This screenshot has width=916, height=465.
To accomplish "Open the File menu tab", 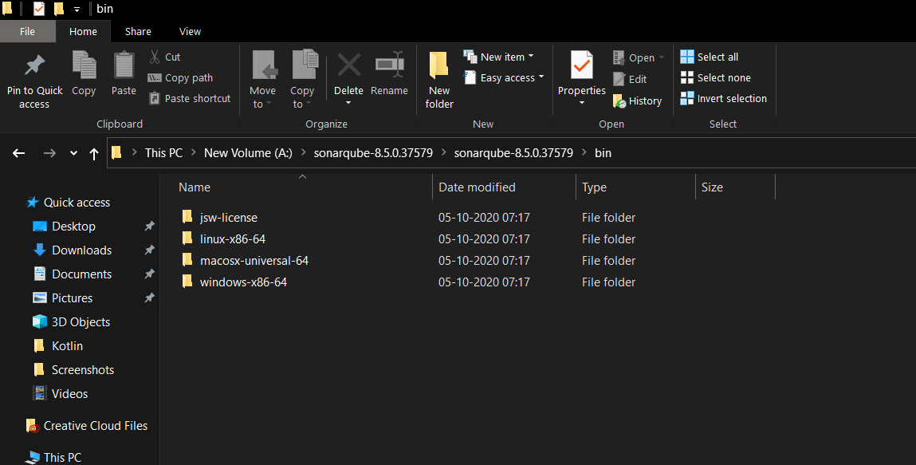I will click(27, 32).
